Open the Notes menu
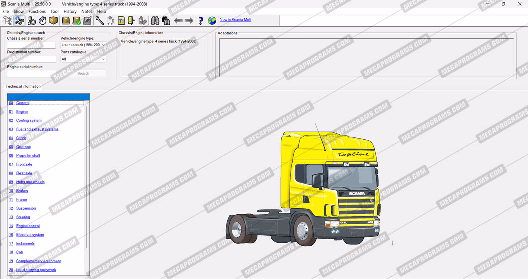The width and height of the screenshot is (528, 279). pos(87,12)
